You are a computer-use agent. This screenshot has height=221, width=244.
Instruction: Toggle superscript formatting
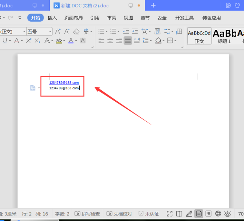pyautogui.click(x=29, y=41)
